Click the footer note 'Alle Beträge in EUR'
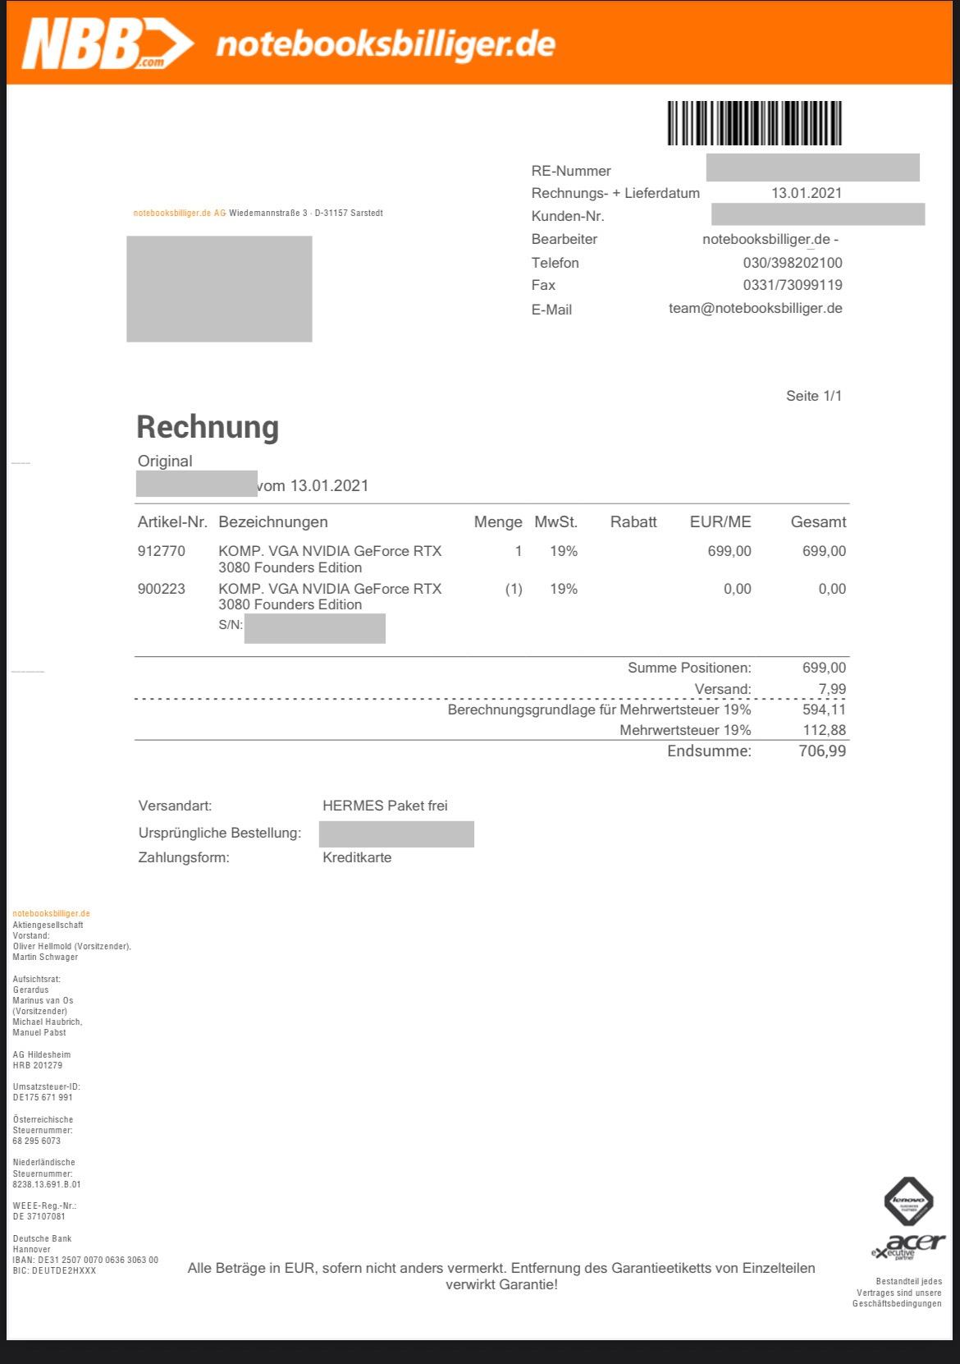The height and width of the screenshot is (1364, 960). [501, 1276]
